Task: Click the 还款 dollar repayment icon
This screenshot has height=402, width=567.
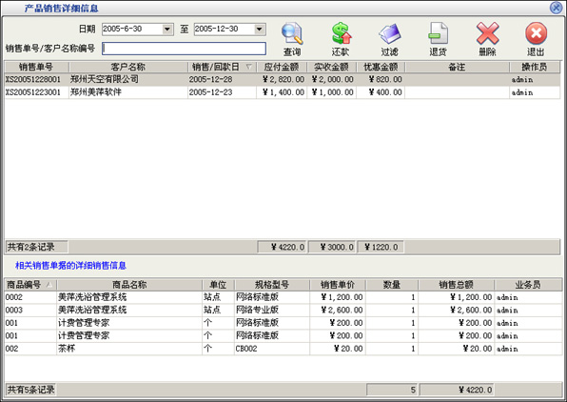Action: coord(341,33)
